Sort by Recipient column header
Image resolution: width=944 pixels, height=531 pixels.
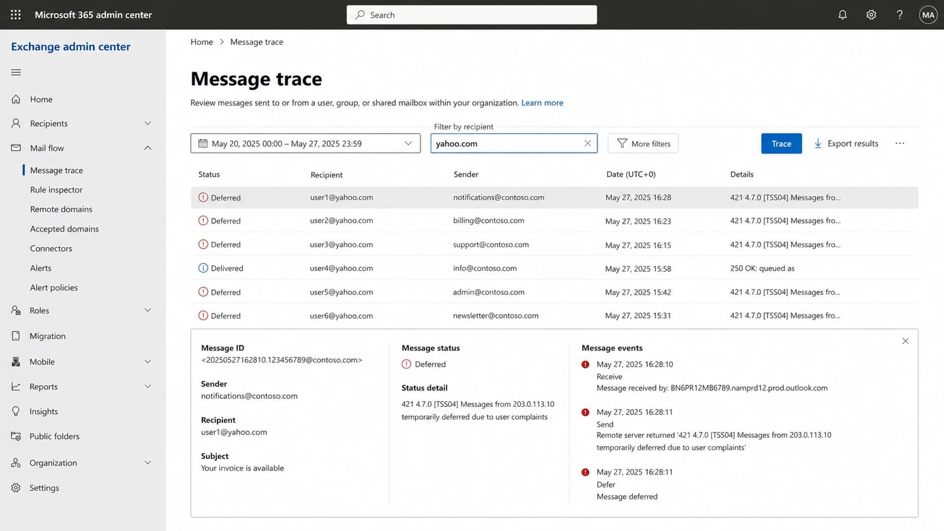(326, 175)
